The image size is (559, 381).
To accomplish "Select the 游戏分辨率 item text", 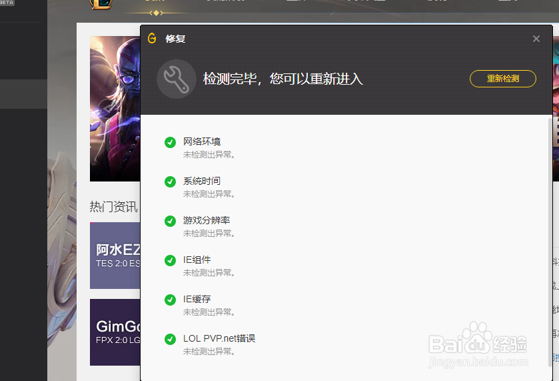I will pyautogui.click(x=207, y=220).
